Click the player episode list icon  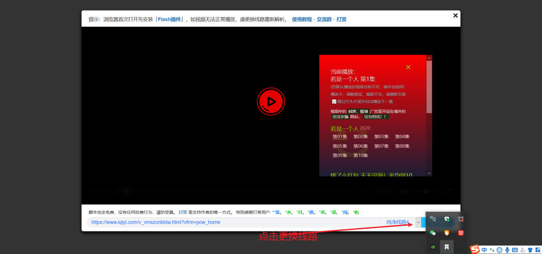(377, 191)
